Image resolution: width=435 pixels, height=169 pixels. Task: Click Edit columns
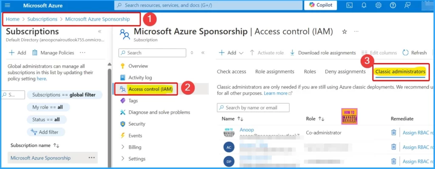point(379,53)
